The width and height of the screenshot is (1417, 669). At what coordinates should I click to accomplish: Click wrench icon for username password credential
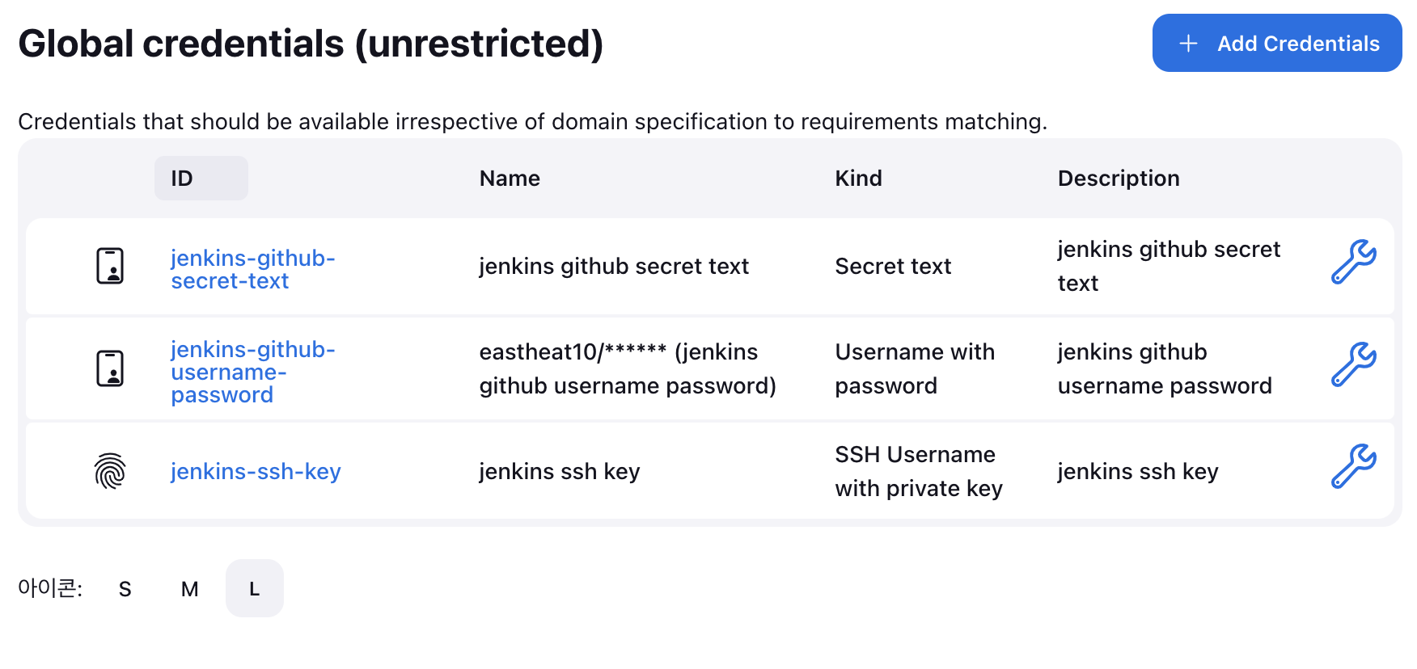coord(1353,364)
